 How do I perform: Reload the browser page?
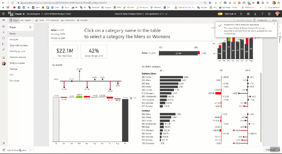pos(12,3)
